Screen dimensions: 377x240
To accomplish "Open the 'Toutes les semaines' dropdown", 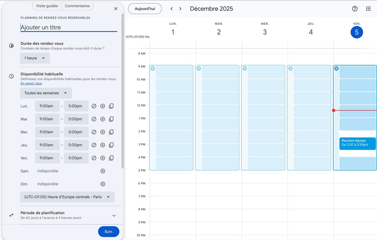I will [x=46, y=93].
